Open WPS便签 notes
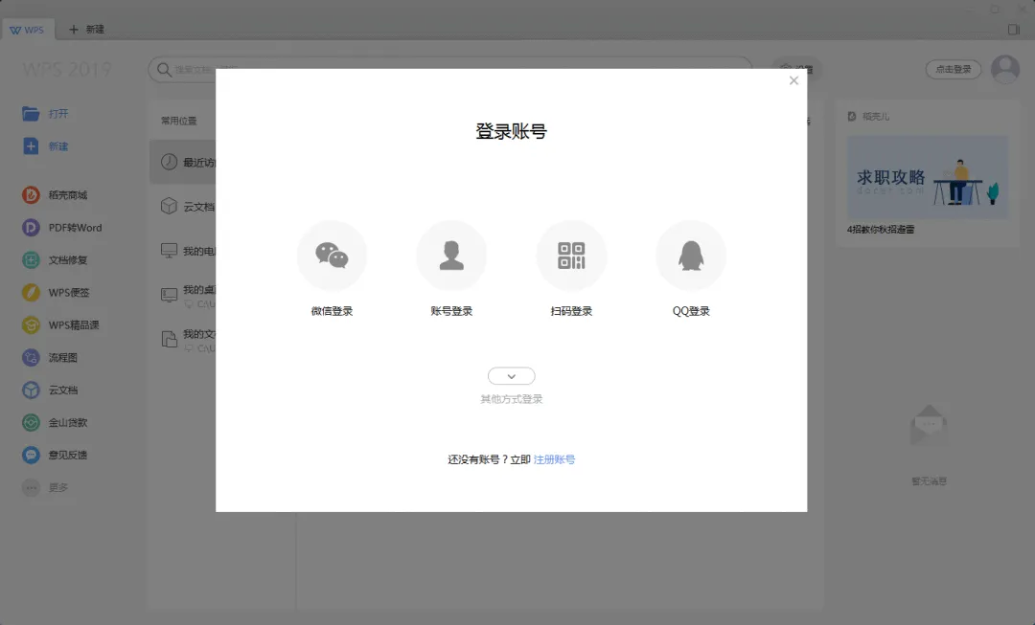Viewport: 1035px width, 625px height. coord(56,292)
